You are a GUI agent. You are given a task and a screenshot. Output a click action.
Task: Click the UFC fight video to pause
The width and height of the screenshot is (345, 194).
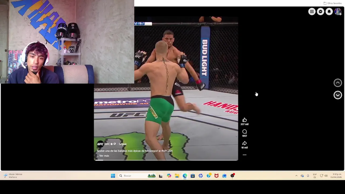(166, 88)
